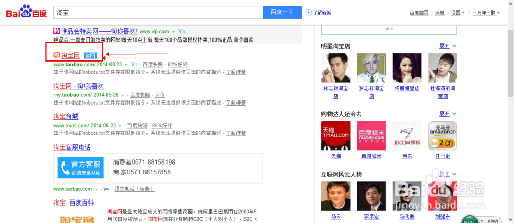Open the 李彦宏 name link
This screenshot has width=514, height=223.
[372, 217]
